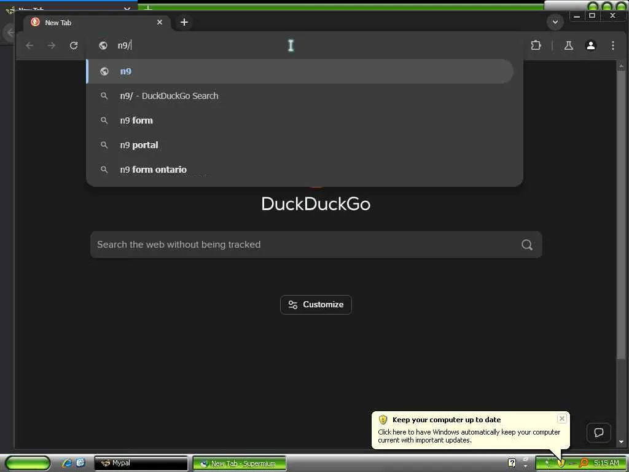Switch to the Mypal taskbar button
Screen dimensions: 629x472
pos(141,463)
